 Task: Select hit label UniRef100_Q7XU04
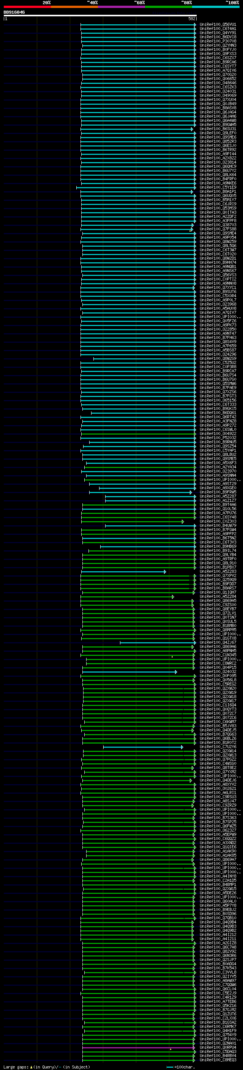pos(218,100)
